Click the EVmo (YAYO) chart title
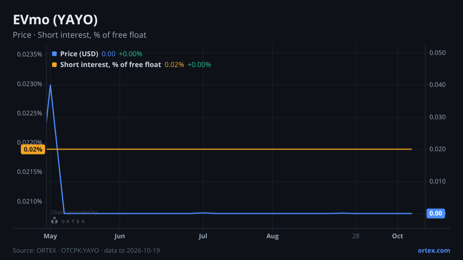Screen dimensions: 463x260 coord(55,20)
